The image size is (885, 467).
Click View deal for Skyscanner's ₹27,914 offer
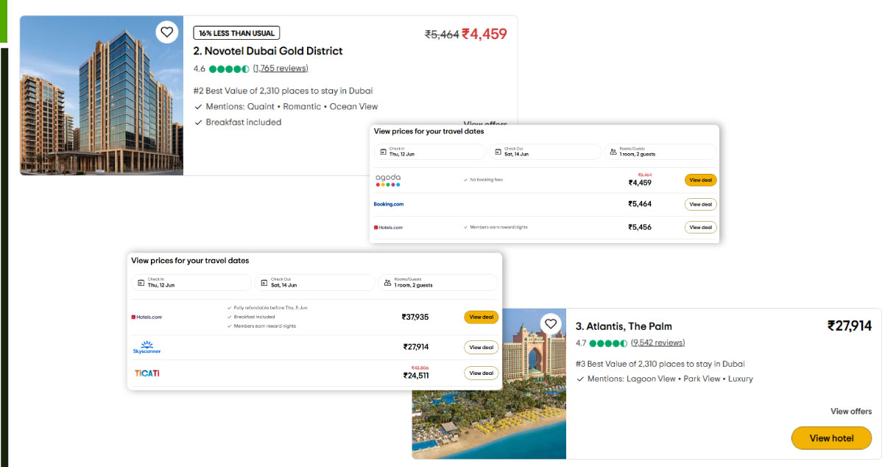481,346
